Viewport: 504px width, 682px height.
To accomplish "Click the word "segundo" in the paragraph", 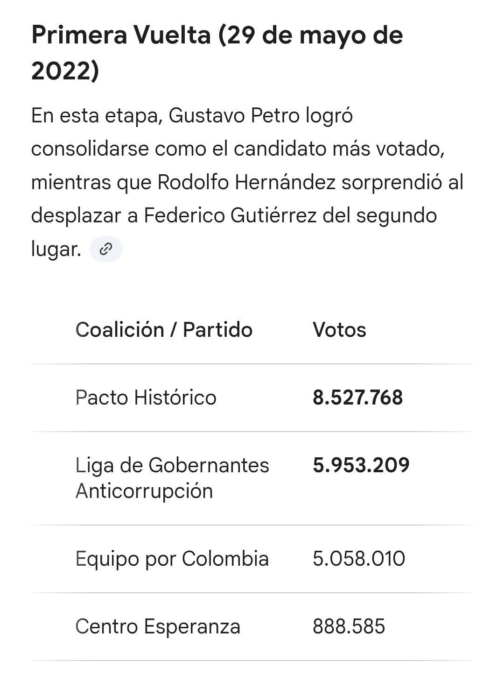I will click(x=397, y=216).
